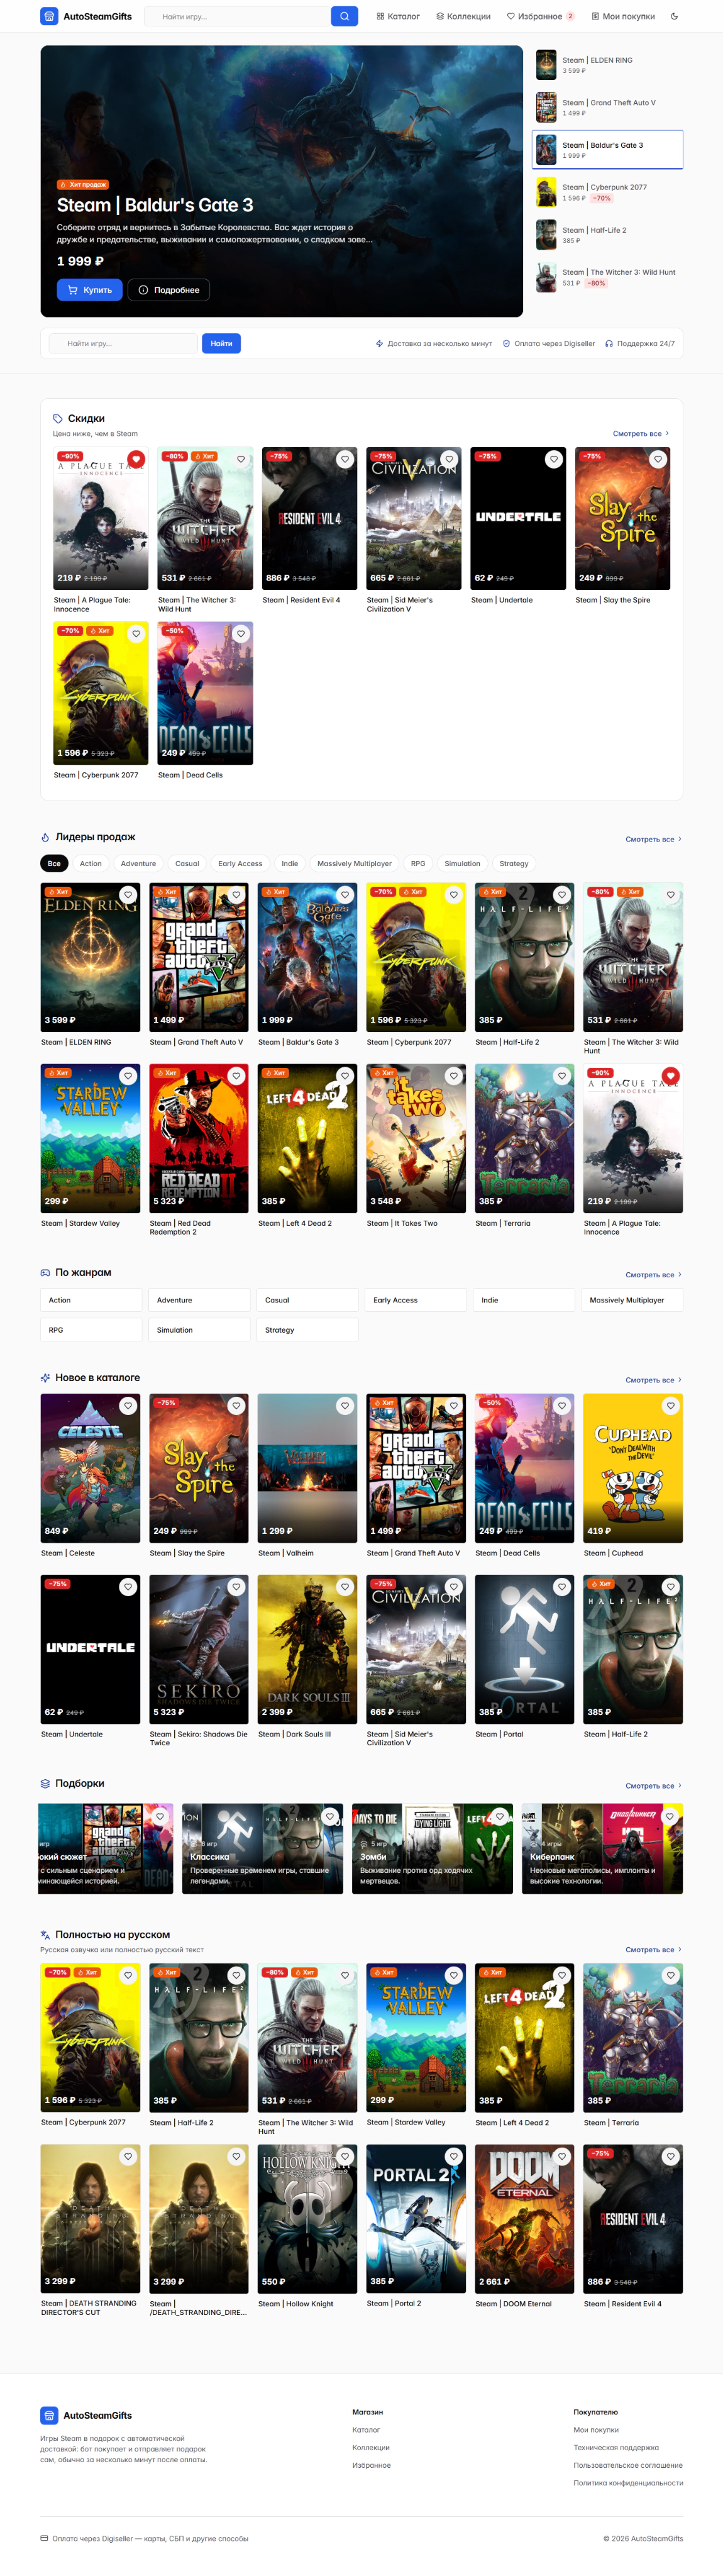The width and height of the screenshot is (723, 2576).
Task: Open the Каталог menu item
Action: (398, 16)
